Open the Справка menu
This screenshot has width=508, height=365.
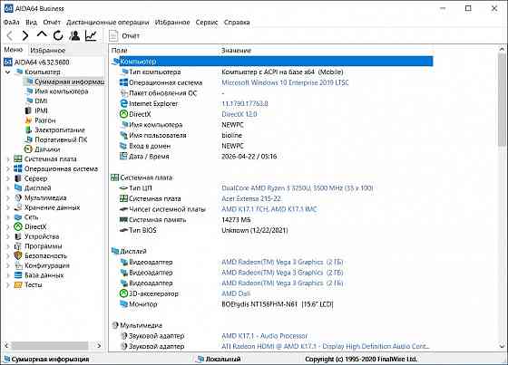pos(237,22)
